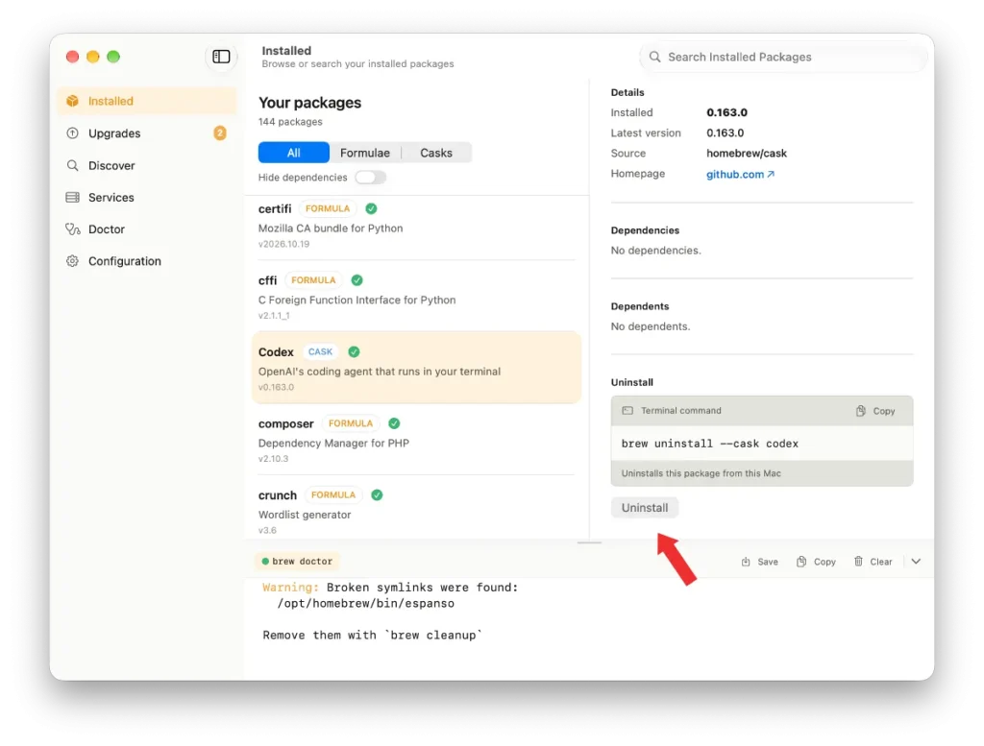The image size is (984, 746).
Task: Click the green check icon beside certifi
Action: pyautogui.click(x=371, y=208)
